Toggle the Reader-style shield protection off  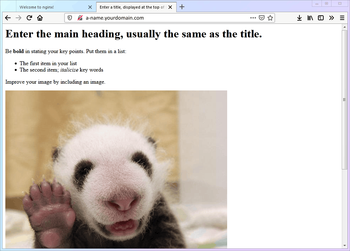[x=69, y=18]
